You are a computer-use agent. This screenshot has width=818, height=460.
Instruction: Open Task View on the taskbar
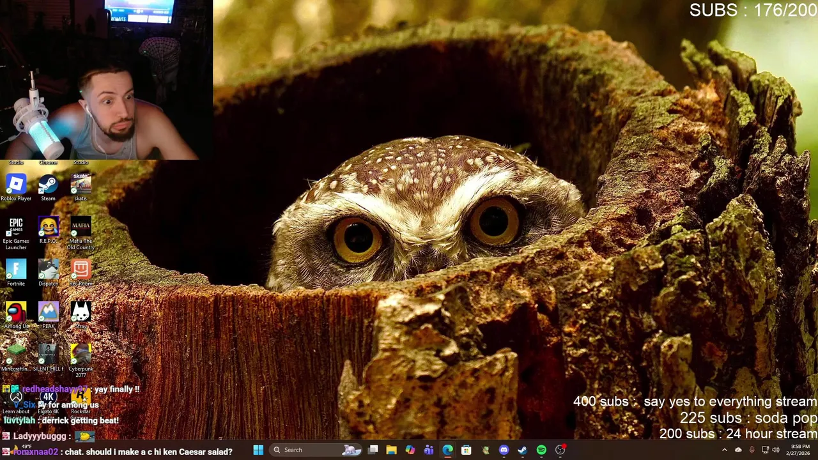[x=373, y=450]
